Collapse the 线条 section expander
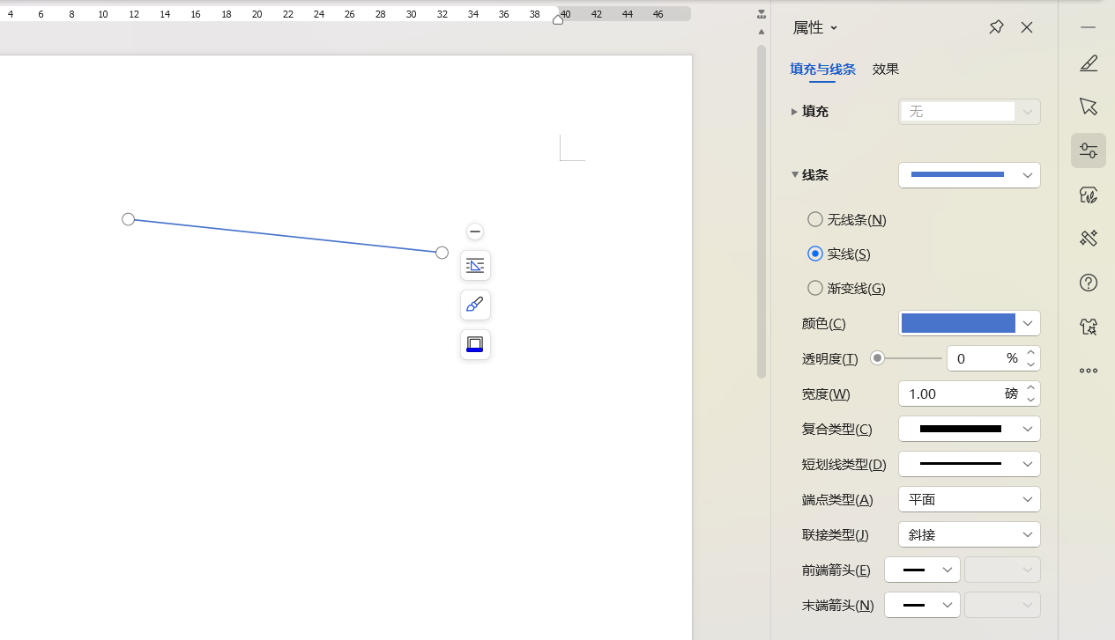1115x640 pixels. [795, 174]
